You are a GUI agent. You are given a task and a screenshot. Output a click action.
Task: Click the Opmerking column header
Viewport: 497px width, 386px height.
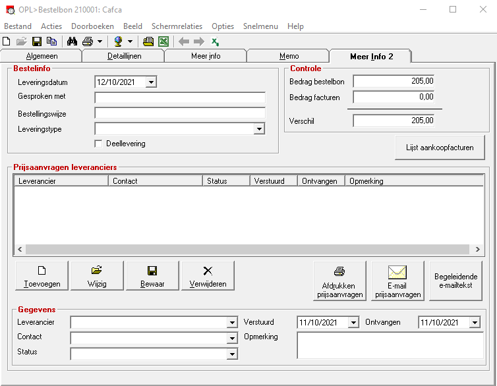(414, 181)
